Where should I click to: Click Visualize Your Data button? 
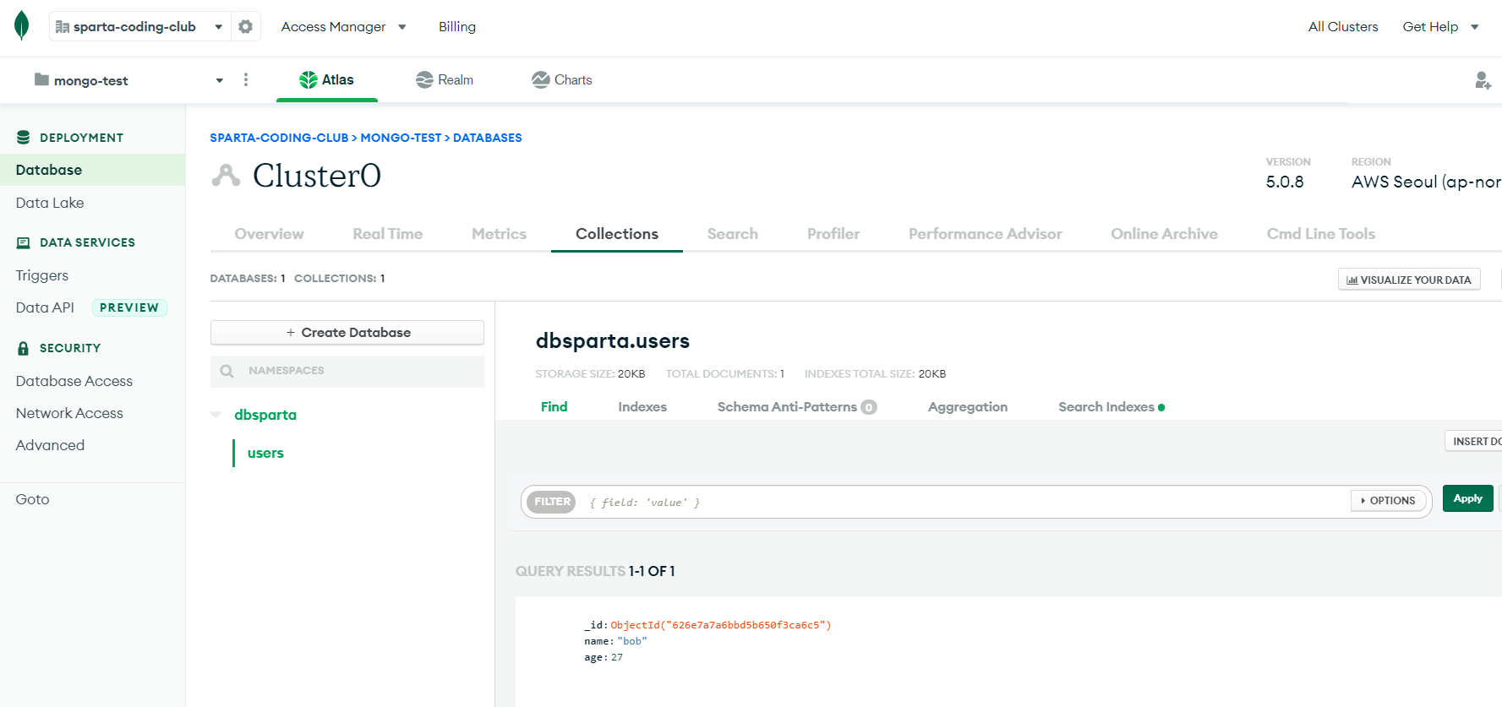(1409, 280)
